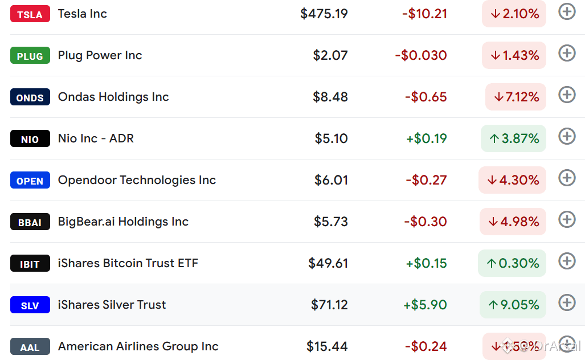
Task: Click the blue SLV ticker badge
Action: pyautogui.click(x=30, y=305)
